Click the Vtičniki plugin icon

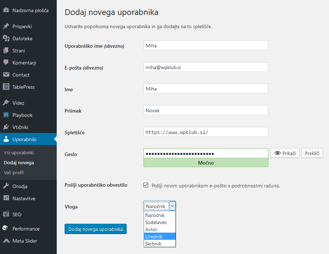[6, 127]
